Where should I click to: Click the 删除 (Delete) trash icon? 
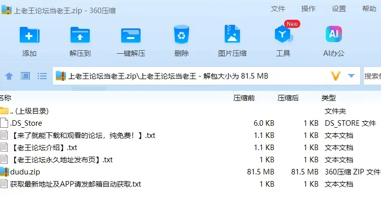click(x=182, y=34)
